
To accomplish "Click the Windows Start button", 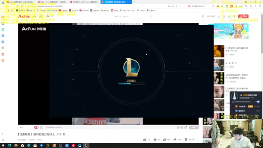I will click(x=3, y=145).
